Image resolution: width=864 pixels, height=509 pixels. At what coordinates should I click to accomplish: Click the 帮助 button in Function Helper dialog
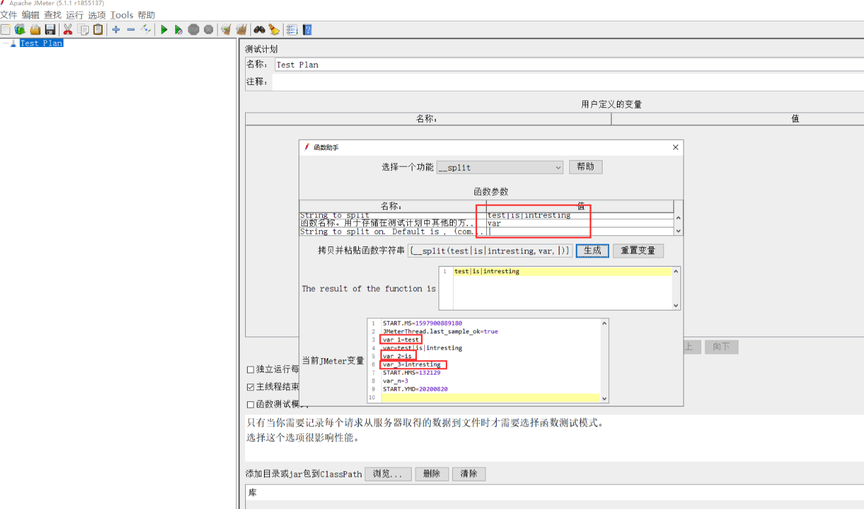click(x=586, y=167)
